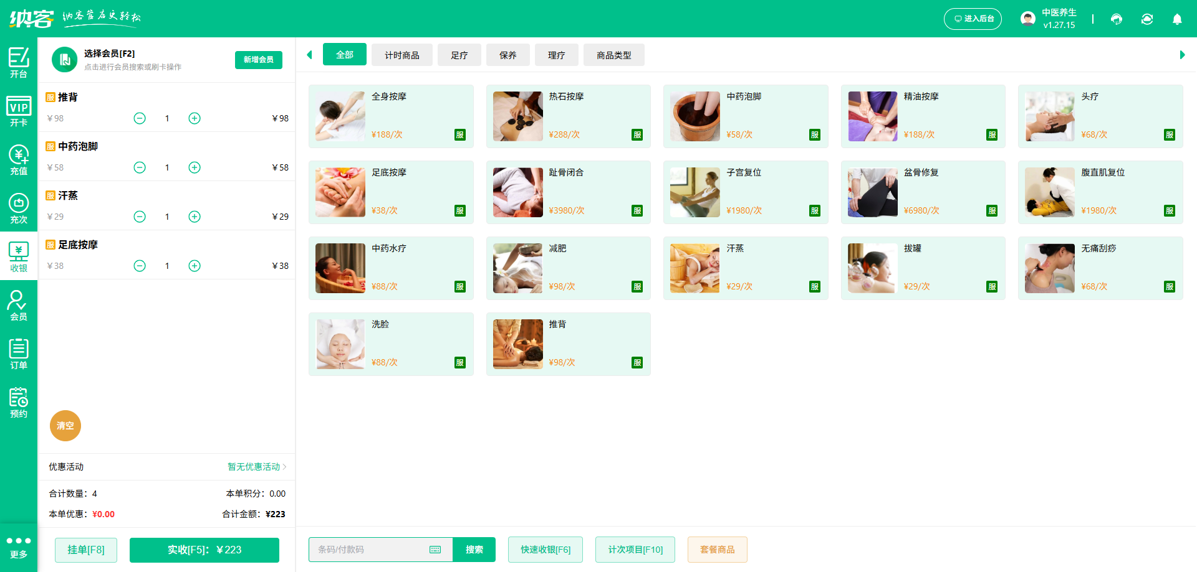The height and width of the screenshot is (572, 1197).
Task: Click the customer service headset icon
Action: point(1117,19)
